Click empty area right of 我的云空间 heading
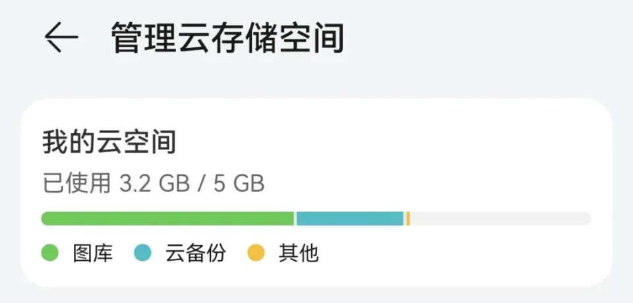 (396, 142)
